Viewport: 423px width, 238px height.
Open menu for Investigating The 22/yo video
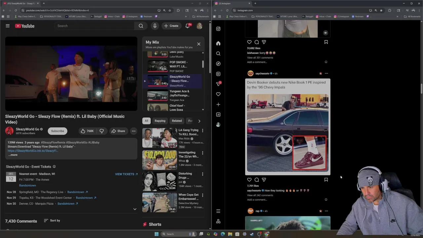tap(203, 153)
